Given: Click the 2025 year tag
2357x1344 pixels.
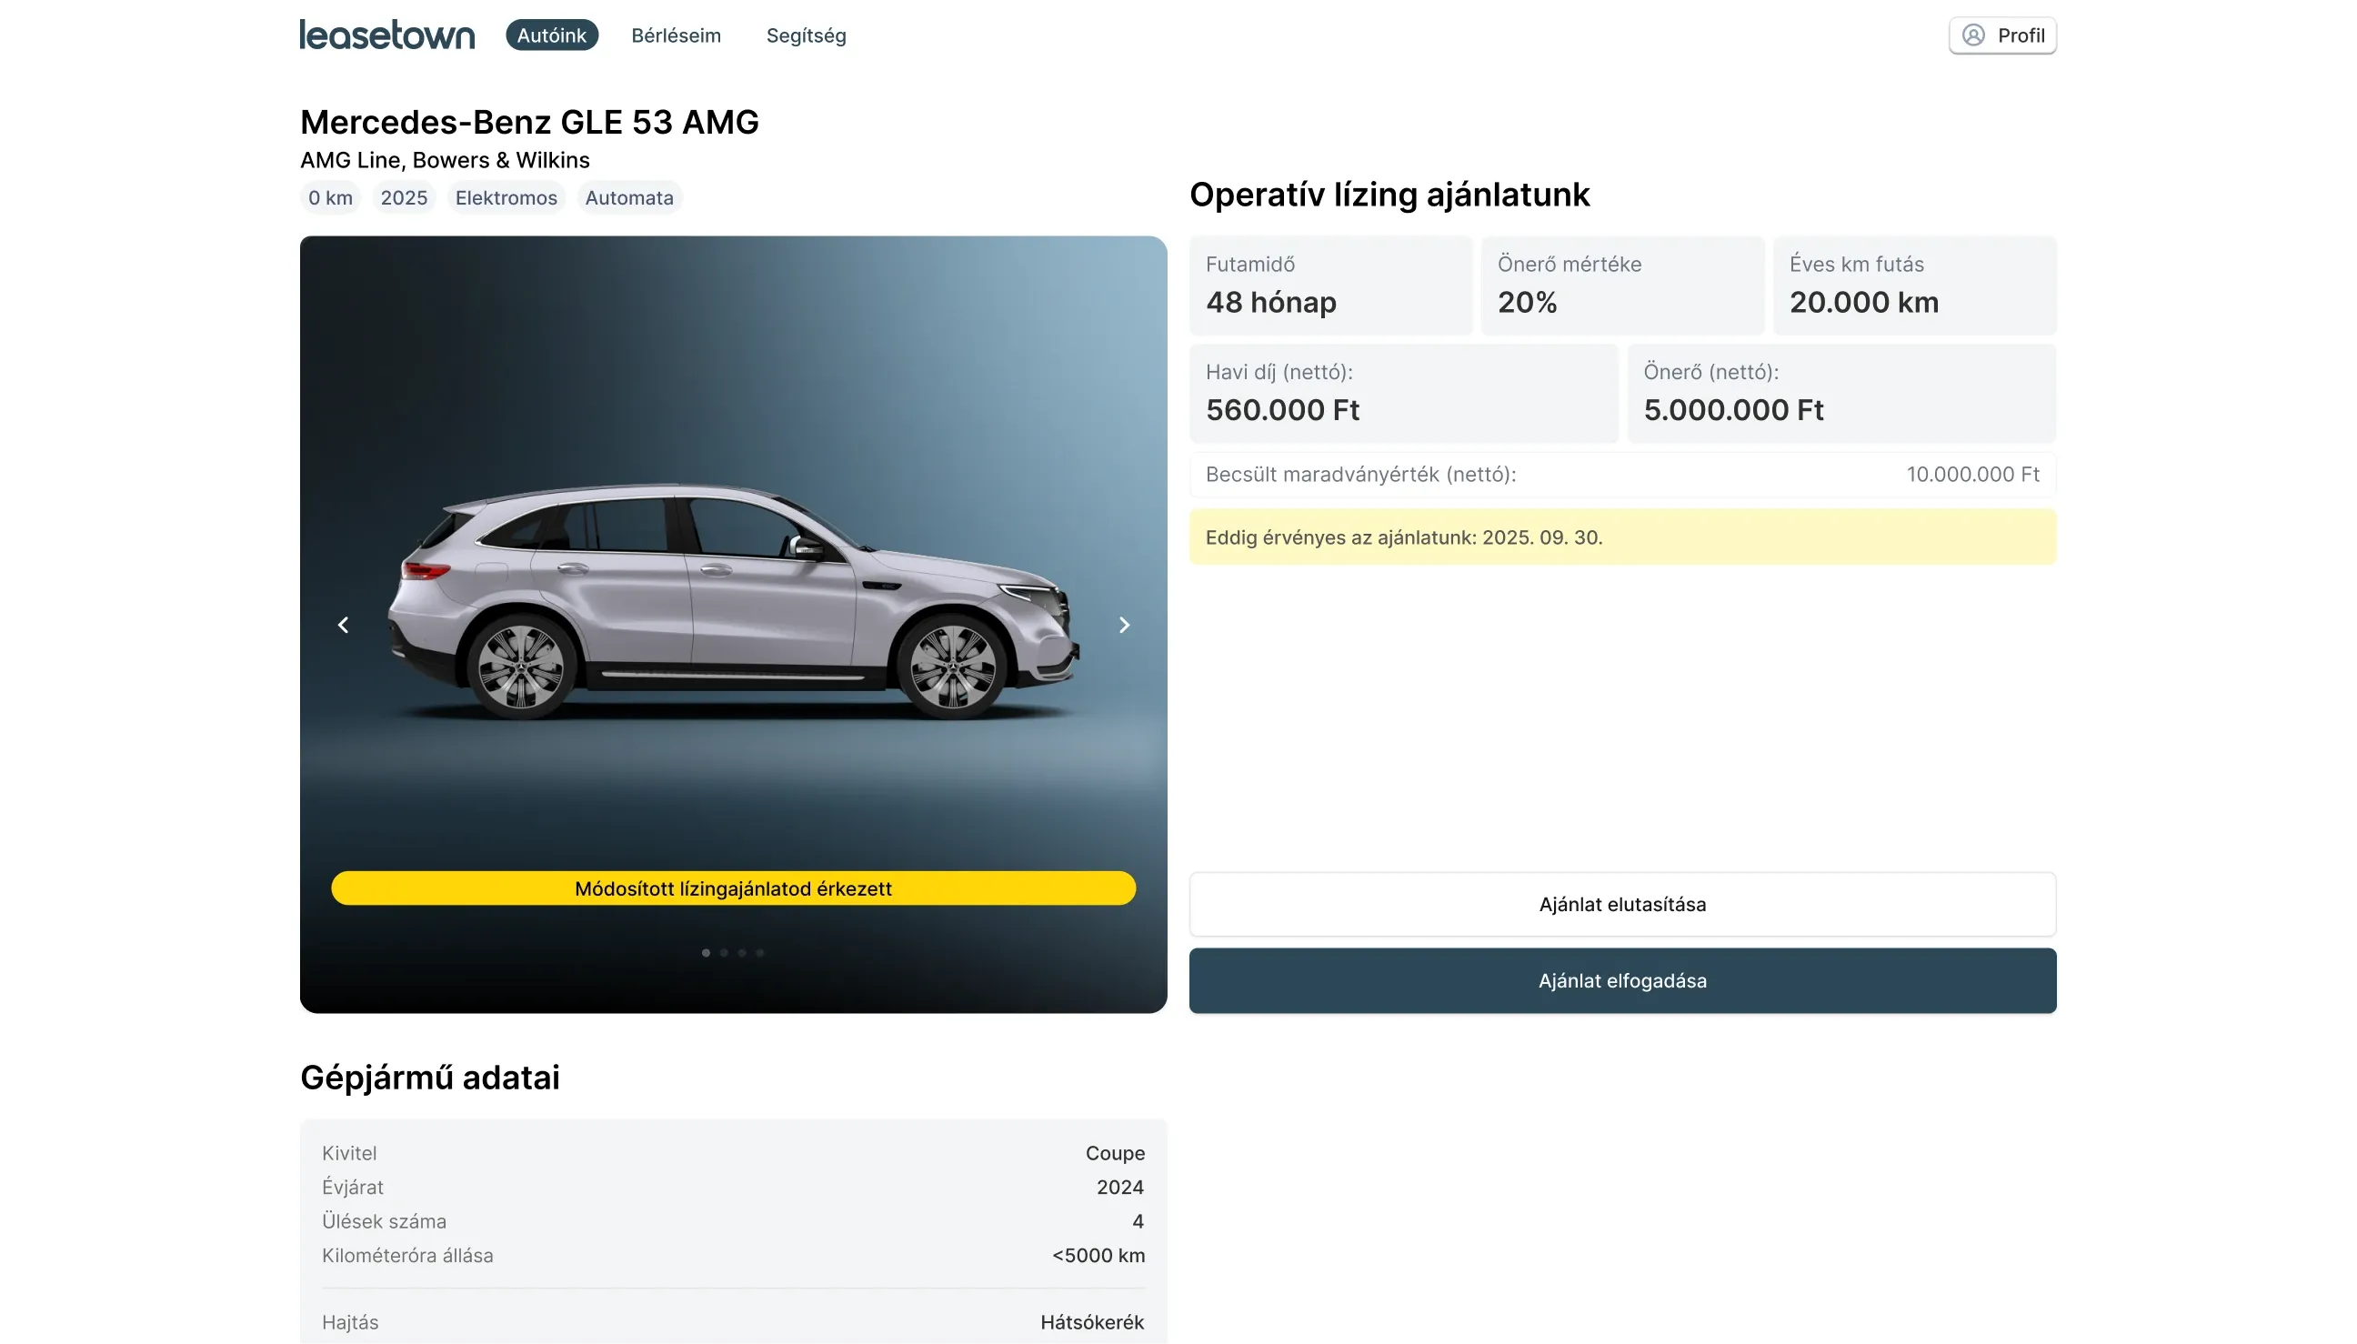Looking at the screenshot, I should point(404,197).
